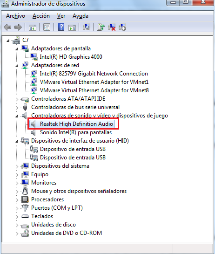This screenshot has height=254, width=215.
Task: Select Equipo label
Action: [x=40, y=174]
